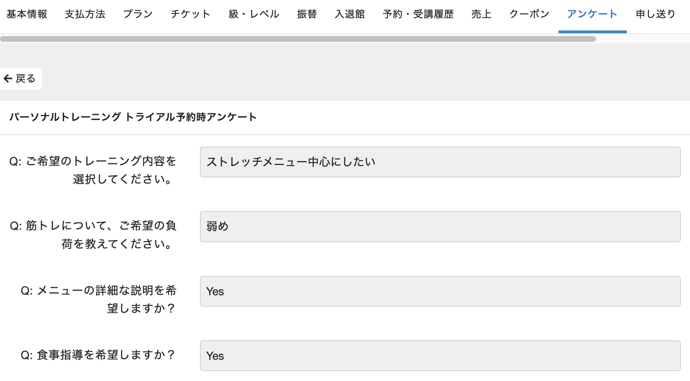Open the 申し送り tab

pos(656,14)
